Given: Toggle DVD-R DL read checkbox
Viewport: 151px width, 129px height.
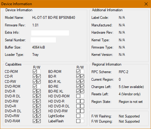Looking at the screenshot, I should click(35, 96).
